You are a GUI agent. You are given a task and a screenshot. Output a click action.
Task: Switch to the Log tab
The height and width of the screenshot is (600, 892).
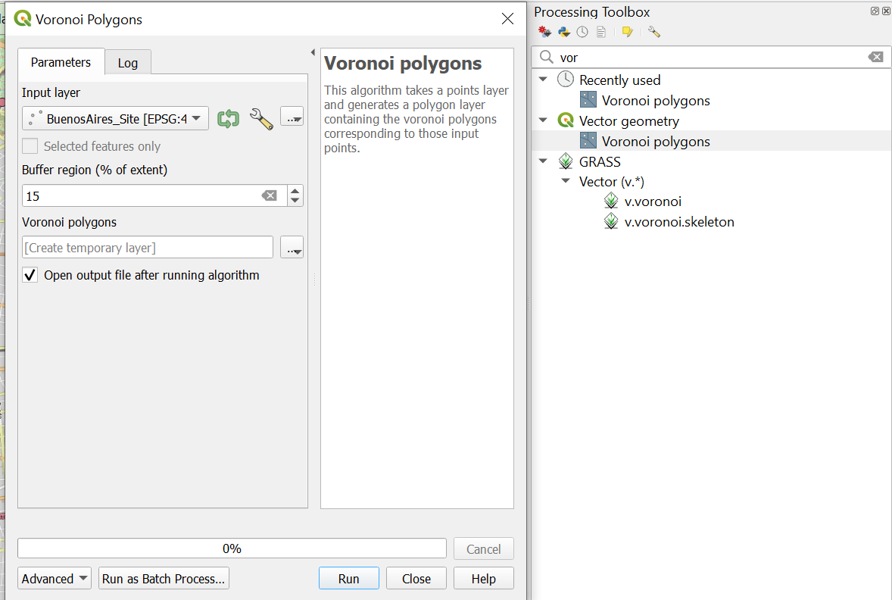128,62
